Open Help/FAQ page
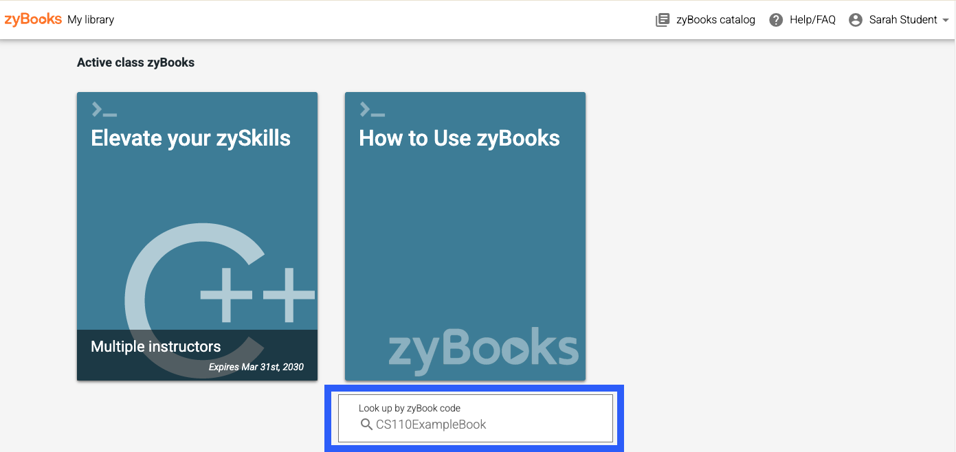The image size is (956, 452). tap(812, 20)
